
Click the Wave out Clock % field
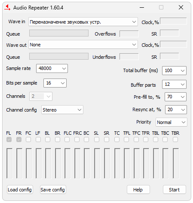173,44
